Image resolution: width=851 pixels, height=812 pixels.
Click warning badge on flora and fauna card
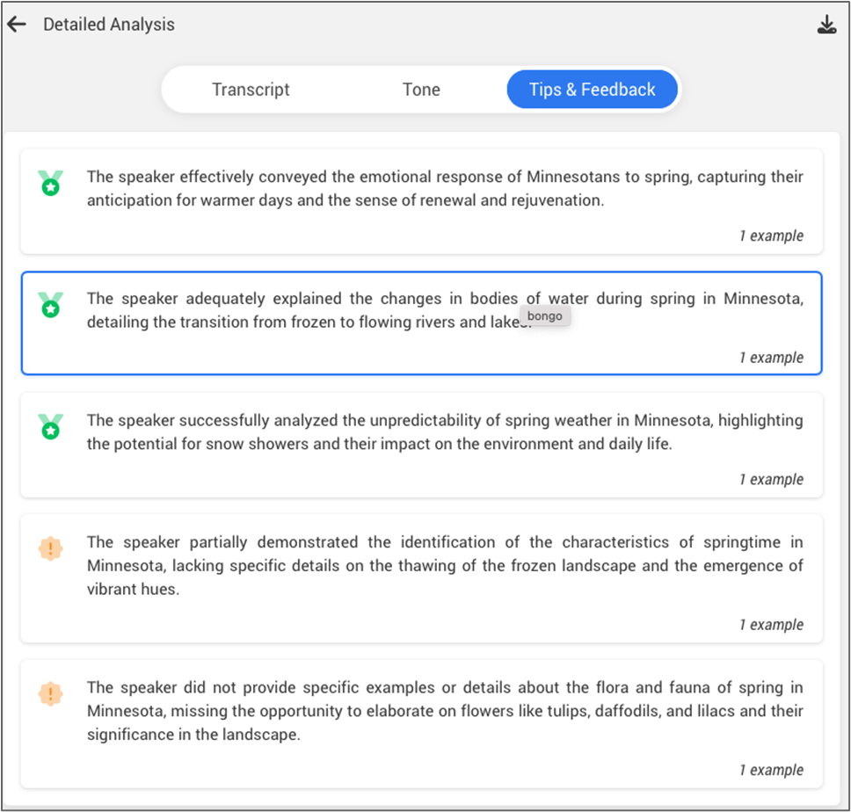click(x=50, y=693)
